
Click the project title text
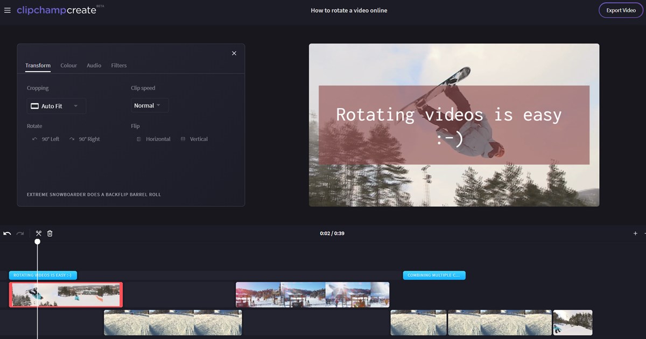tap(349, 10)
